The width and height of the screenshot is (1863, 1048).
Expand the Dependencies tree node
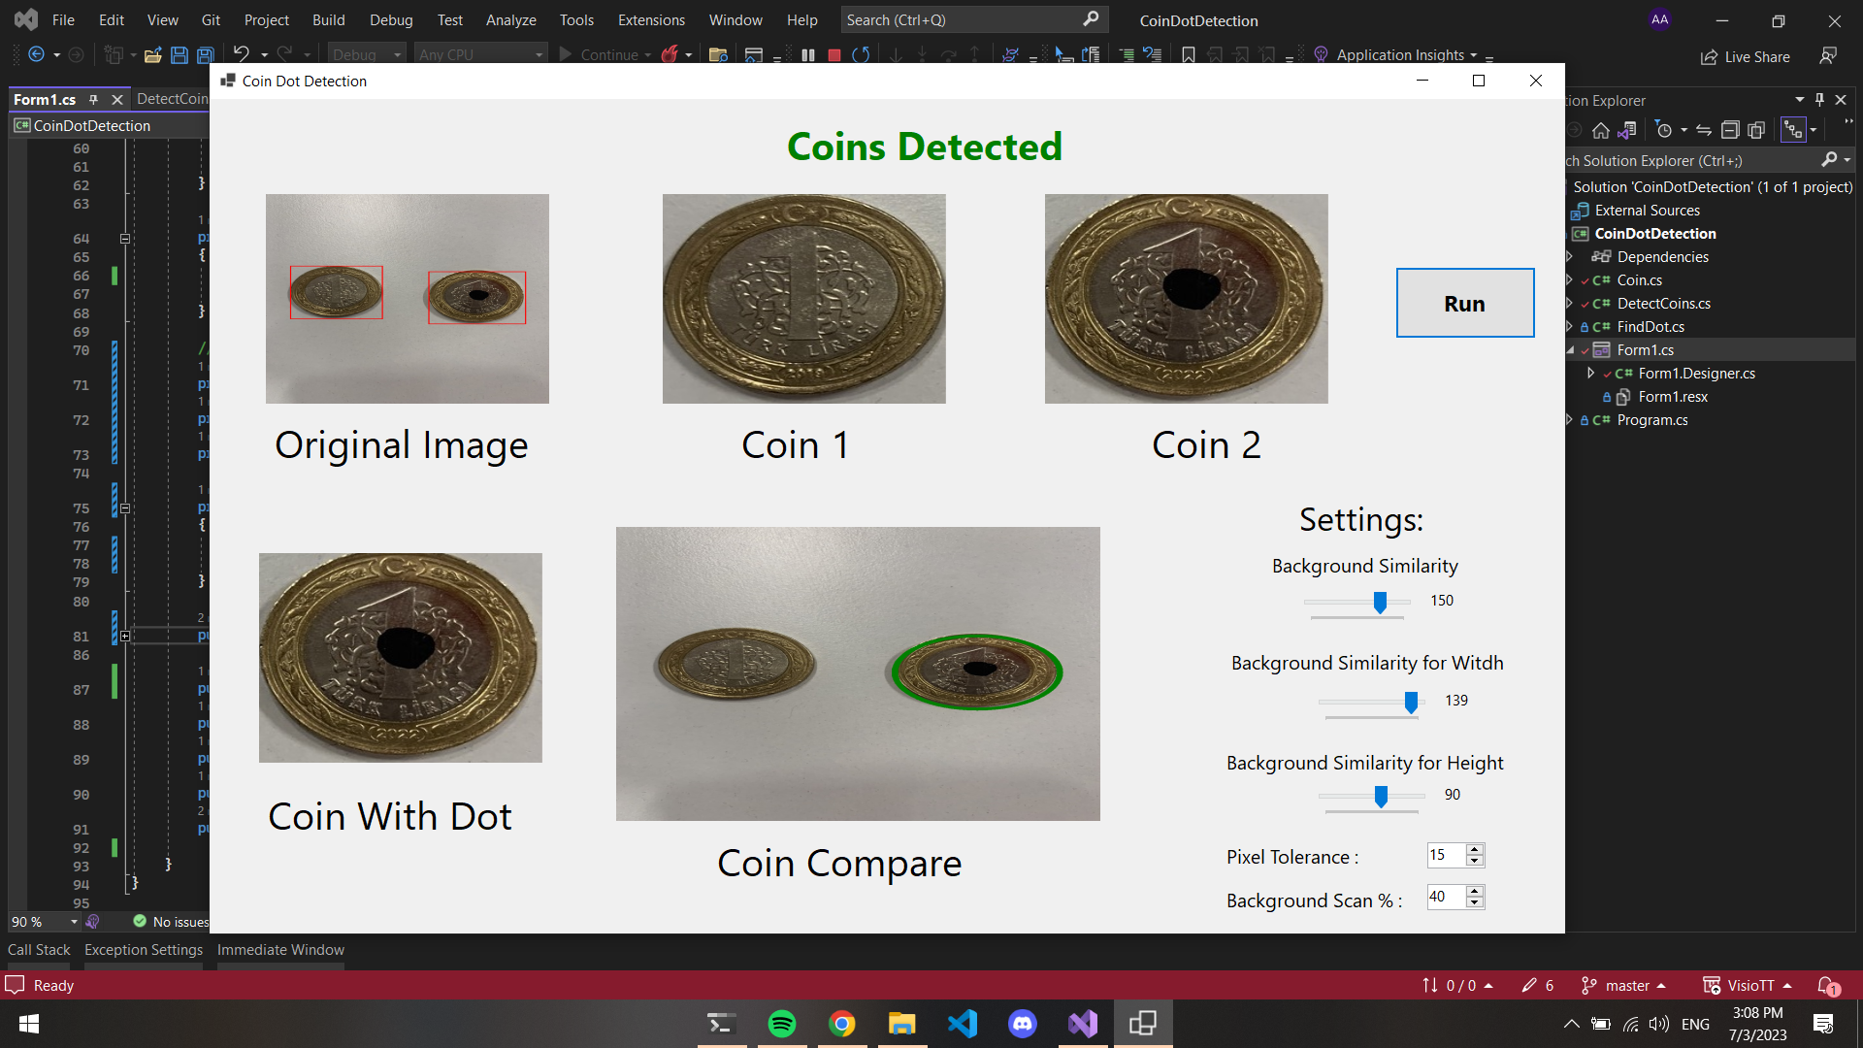[x=1569, y=257]
